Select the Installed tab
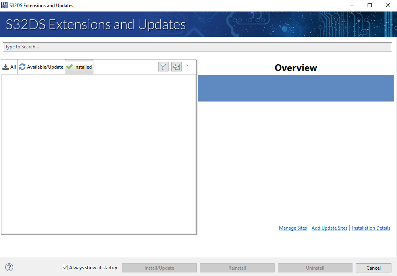The width and height of the screenshot is (397, 276). [79, 67]
